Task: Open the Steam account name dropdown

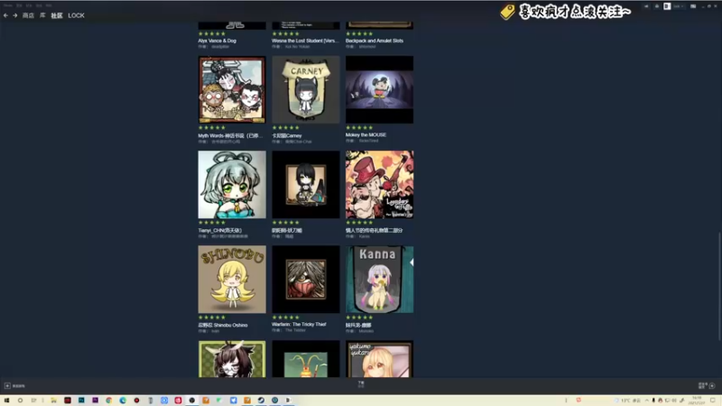Action: pyautogui.click(x=679, y=6)
